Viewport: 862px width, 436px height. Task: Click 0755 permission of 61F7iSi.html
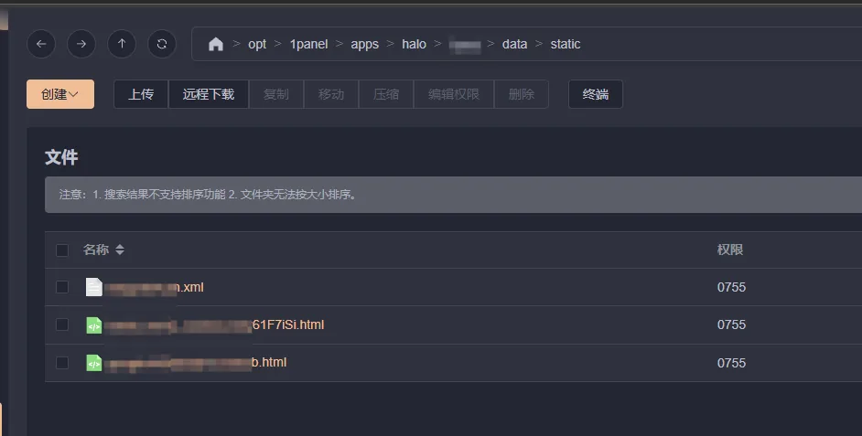731,325
